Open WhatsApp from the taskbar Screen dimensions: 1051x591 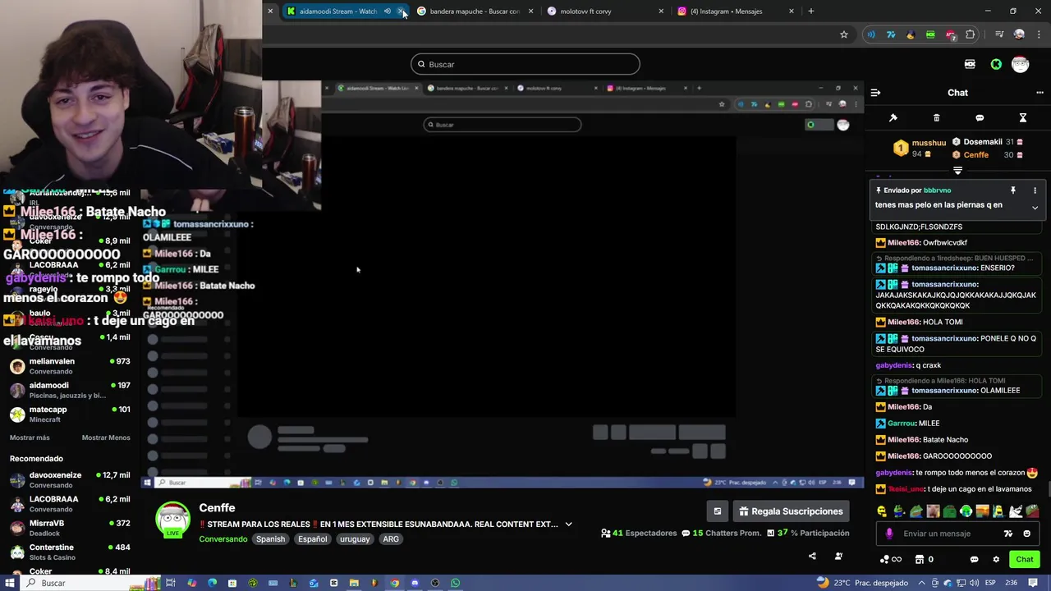[455, 583]
